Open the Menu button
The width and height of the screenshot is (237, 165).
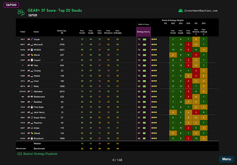coord(226,159)
